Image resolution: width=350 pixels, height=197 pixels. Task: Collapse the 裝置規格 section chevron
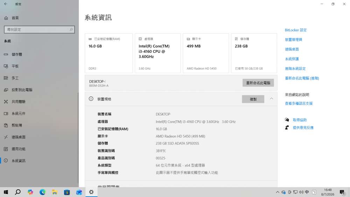pos(271,99)
